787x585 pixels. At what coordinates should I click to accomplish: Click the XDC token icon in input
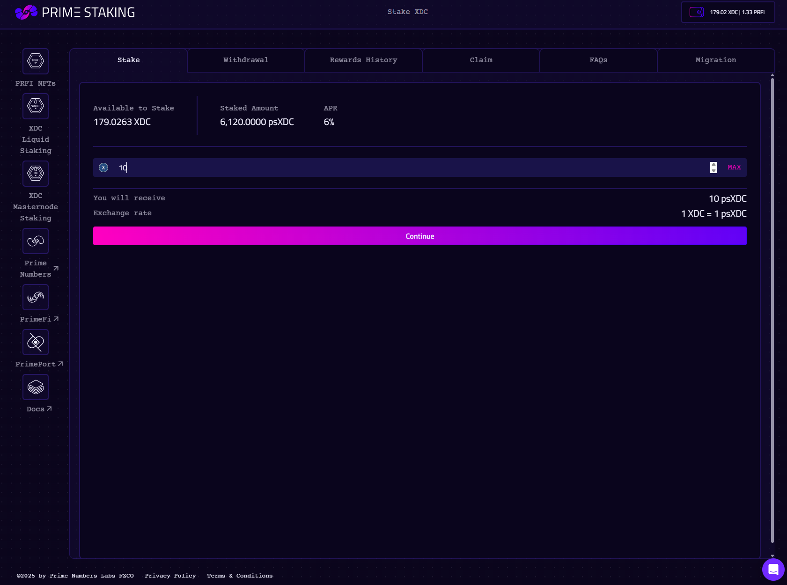103,168
